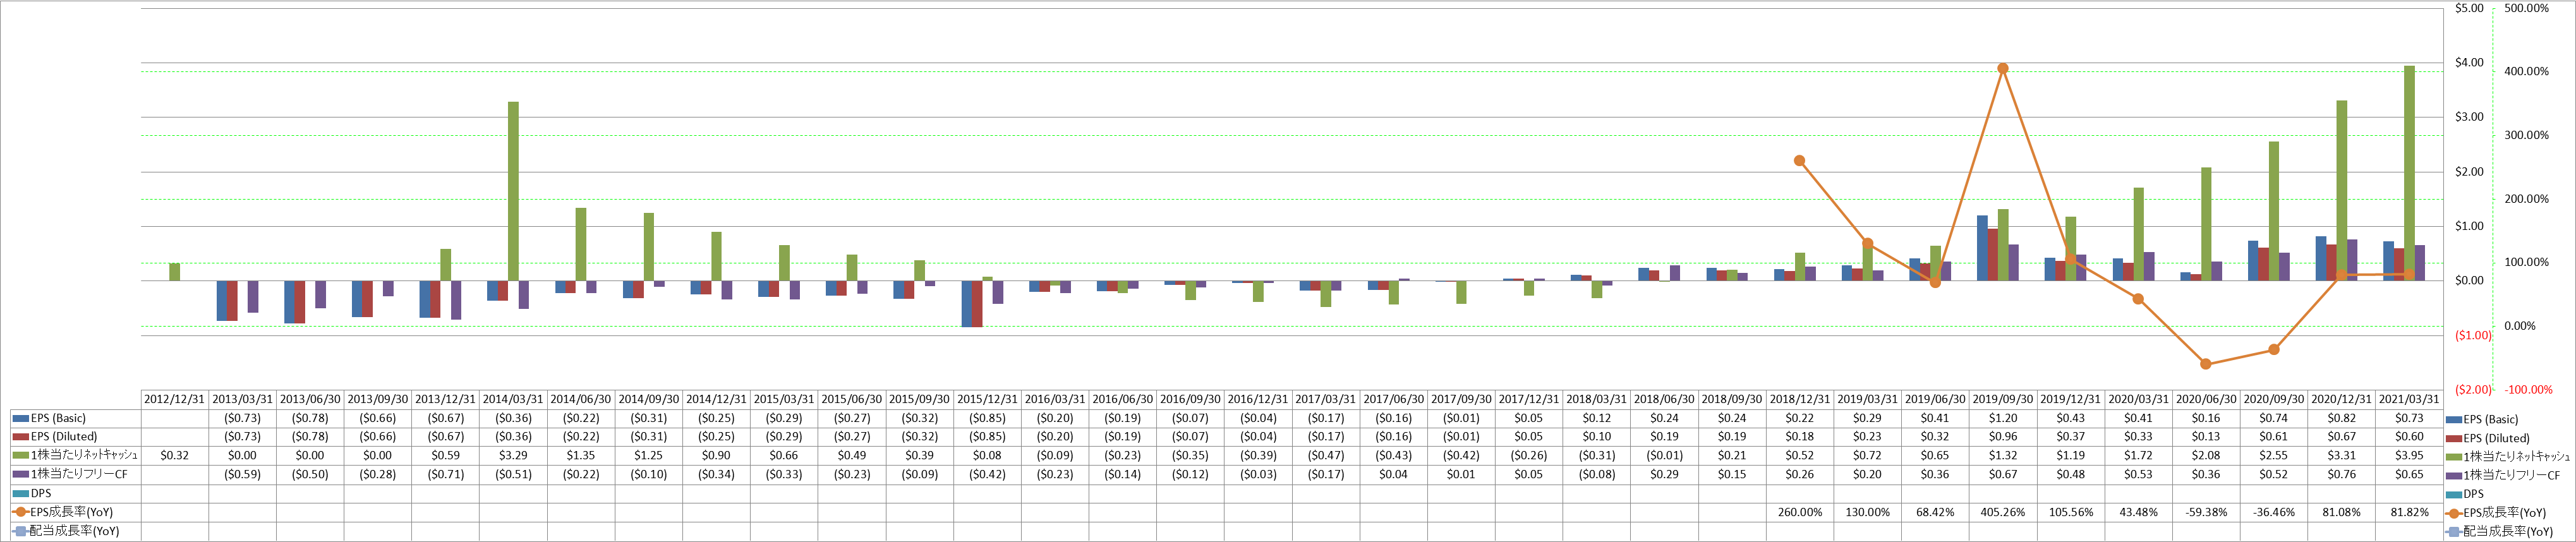Click the 1株当たりフリーCF row header
Viewport: 2576px width, 542px height.
(x=75, y=474)
